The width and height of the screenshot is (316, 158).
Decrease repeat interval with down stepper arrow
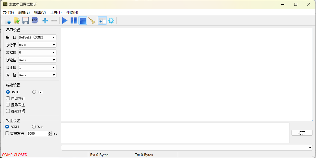pos(50,135)
